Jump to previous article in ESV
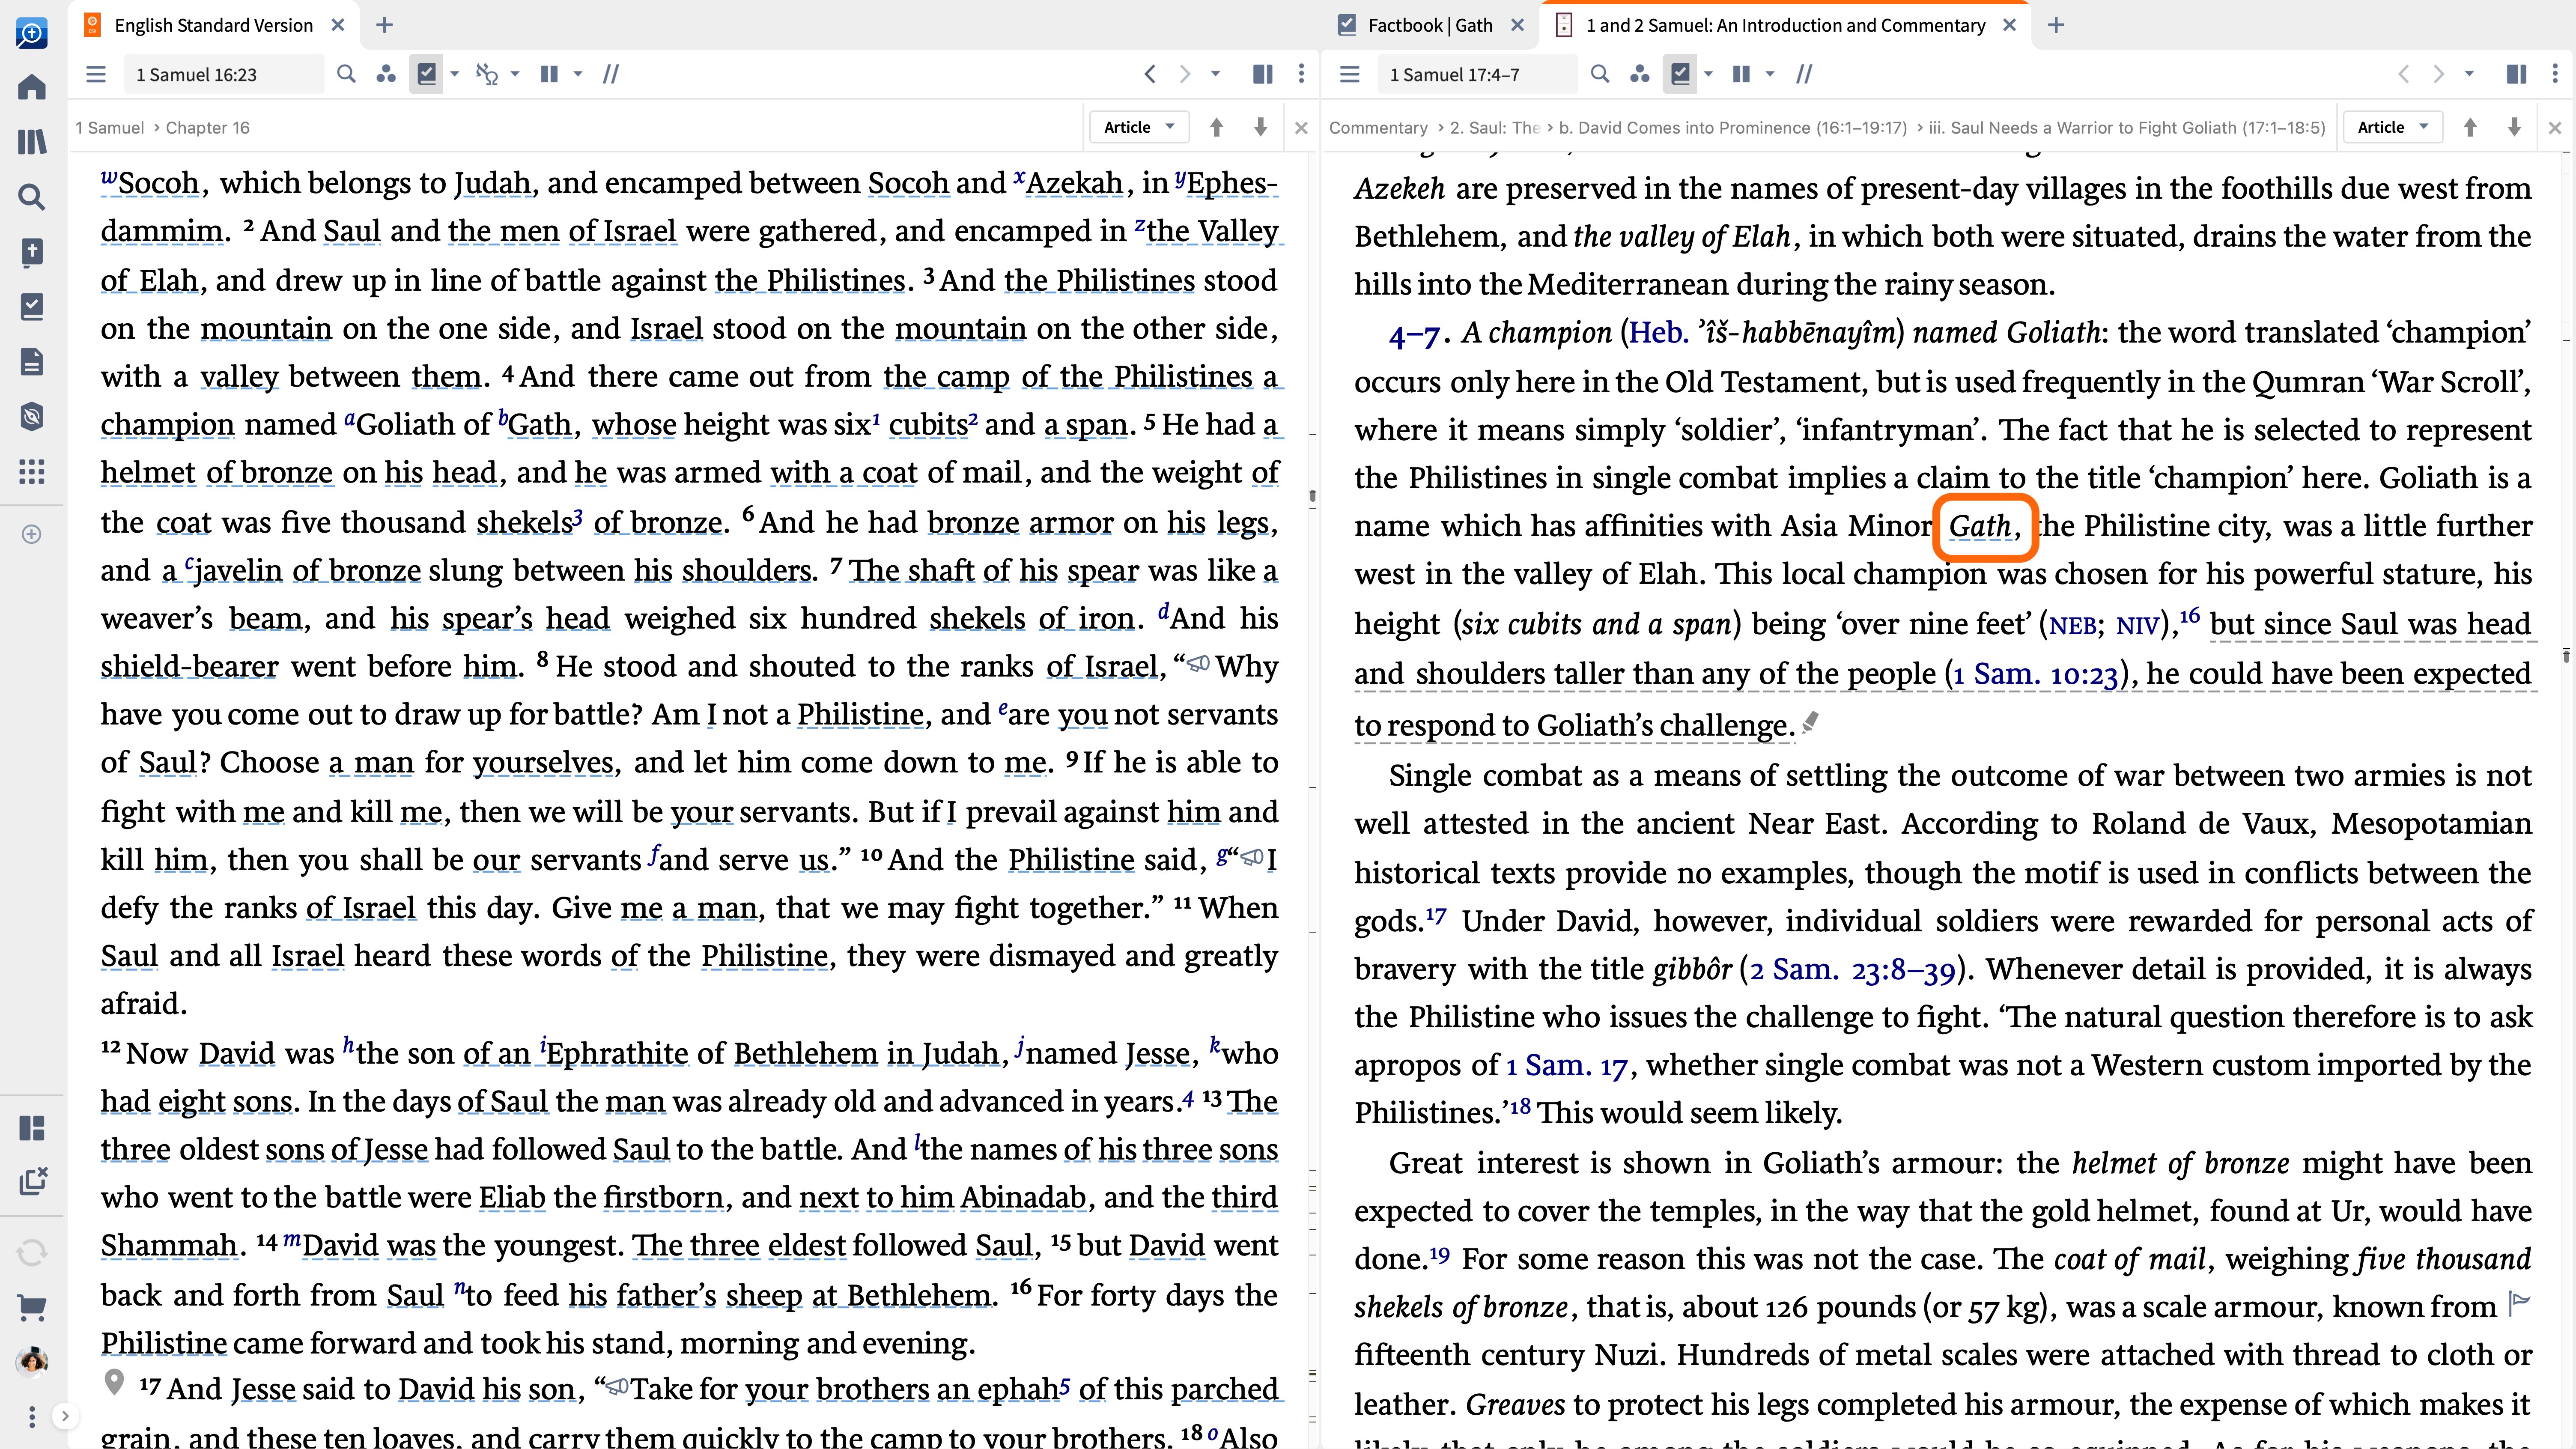The image size is (2576, 1449). click(x=1217, y=127)
